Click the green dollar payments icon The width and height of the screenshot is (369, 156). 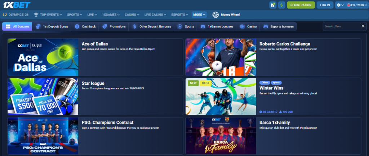point(281,5)
